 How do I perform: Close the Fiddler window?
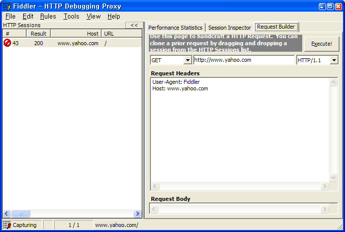(338, 7)
